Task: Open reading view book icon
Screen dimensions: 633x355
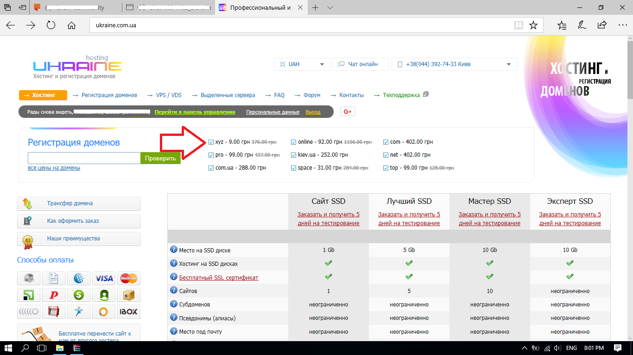Action: [518, 25]
